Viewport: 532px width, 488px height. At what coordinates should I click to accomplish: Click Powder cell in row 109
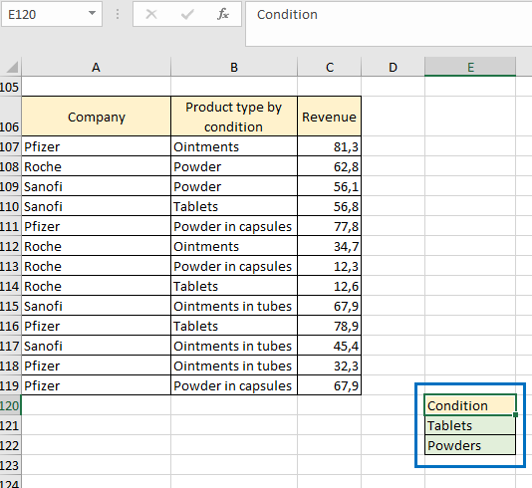(x=234, y=186)
